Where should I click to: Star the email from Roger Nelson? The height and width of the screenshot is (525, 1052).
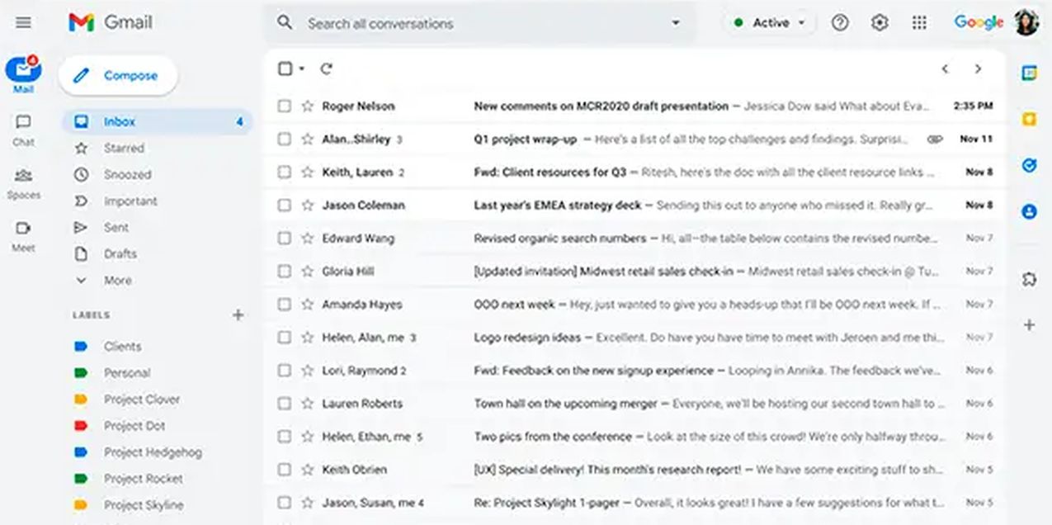tap(308, 106)
